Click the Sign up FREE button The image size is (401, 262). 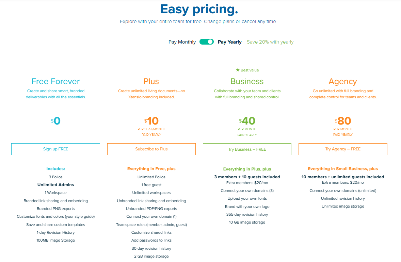[55, 149]
